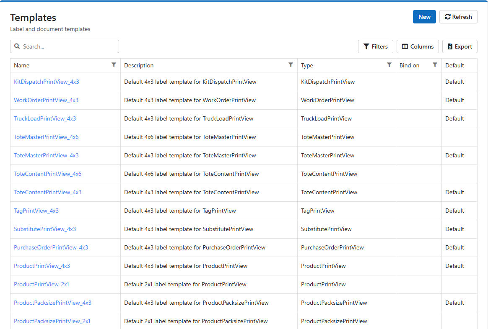This screenshot has width=488, height=329.
Task: Click the Templates page heading
Action: pos(33,18)
